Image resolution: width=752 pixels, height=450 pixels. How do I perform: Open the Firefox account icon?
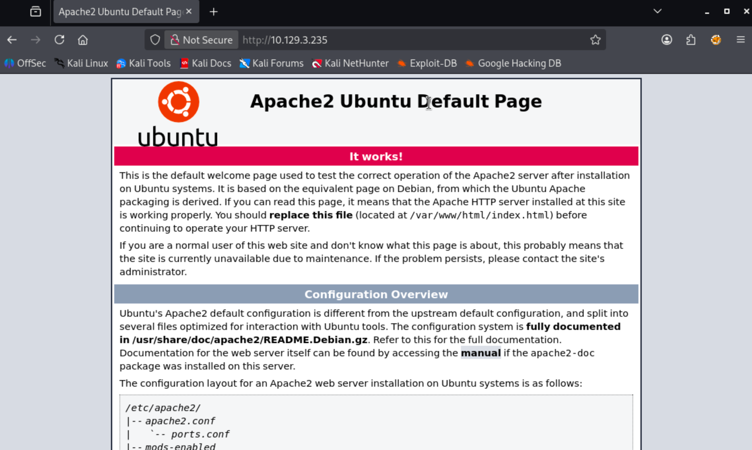point(667,40)
